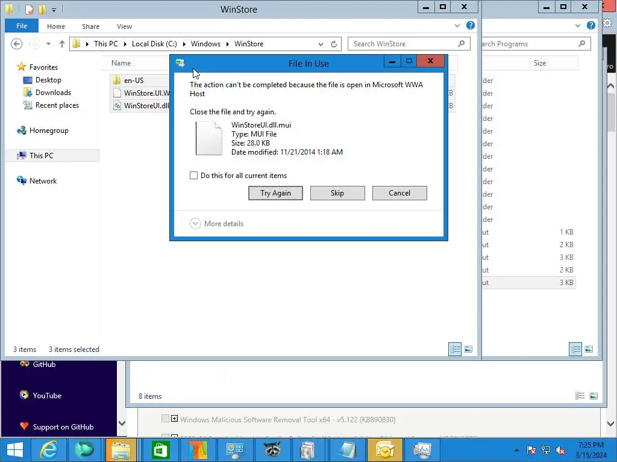
Task: Expand the arrow after 'Windows' breadcrumb
Action: pos(227,44)
